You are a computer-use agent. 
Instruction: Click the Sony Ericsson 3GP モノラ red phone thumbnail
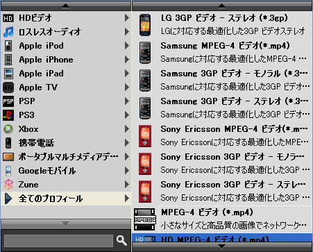point(145,164)
